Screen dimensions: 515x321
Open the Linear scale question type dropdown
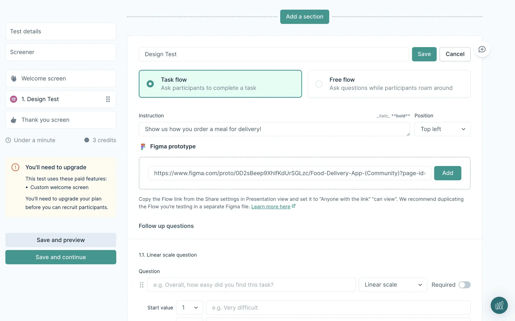coord(393,285)
